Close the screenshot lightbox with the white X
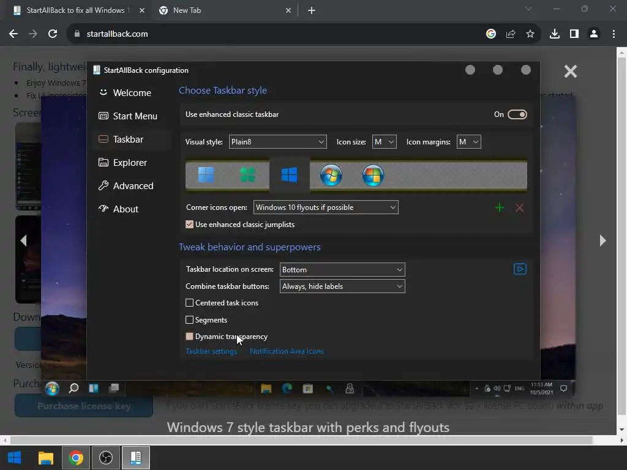Viewport: 627px width, 470px height. click(570, 72)
